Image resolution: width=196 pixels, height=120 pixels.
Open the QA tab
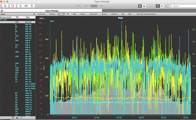pyautogui.click(x=123, y=14)
